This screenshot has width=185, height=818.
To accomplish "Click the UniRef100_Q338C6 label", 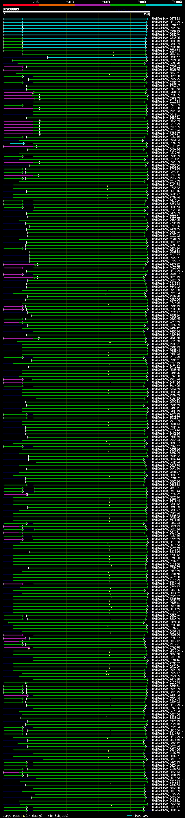I will (166, 38).
